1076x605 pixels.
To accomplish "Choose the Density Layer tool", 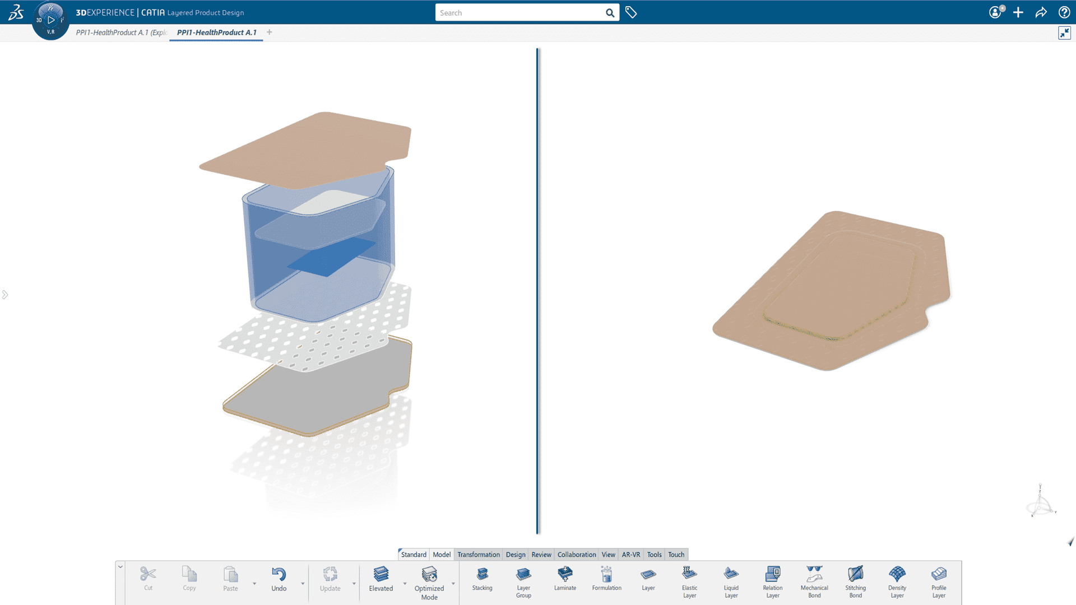I will click(897, 583).
